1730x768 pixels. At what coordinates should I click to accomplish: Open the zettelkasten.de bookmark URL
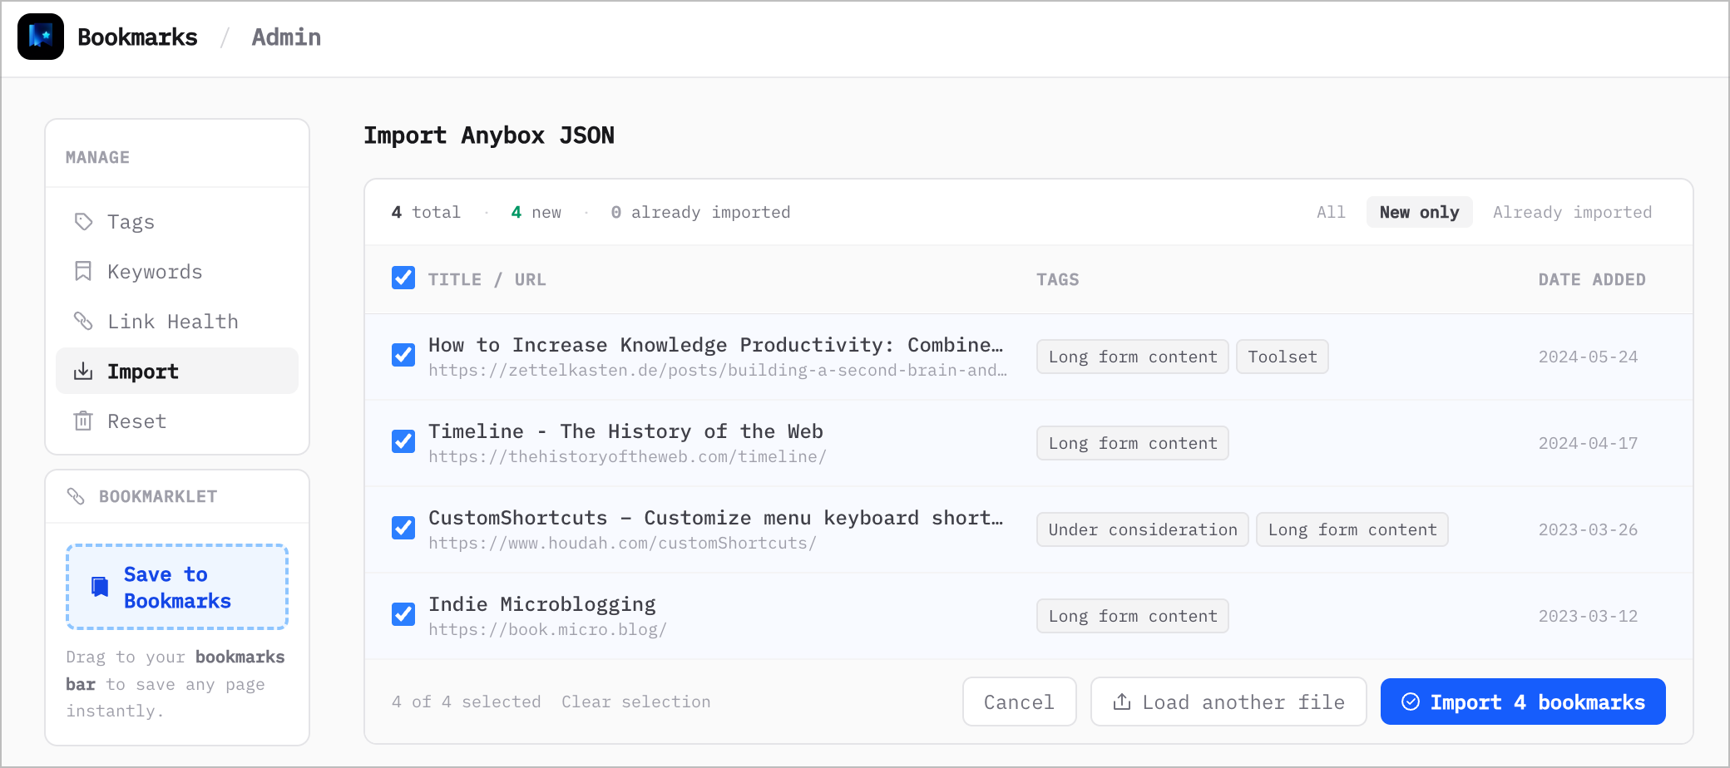pos(717,371)
